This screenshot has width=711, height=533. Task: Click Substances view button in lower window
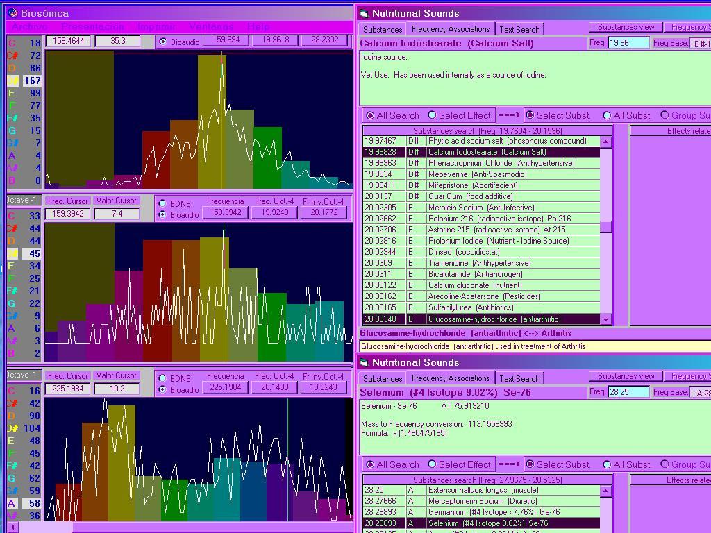tap(626, 376)
